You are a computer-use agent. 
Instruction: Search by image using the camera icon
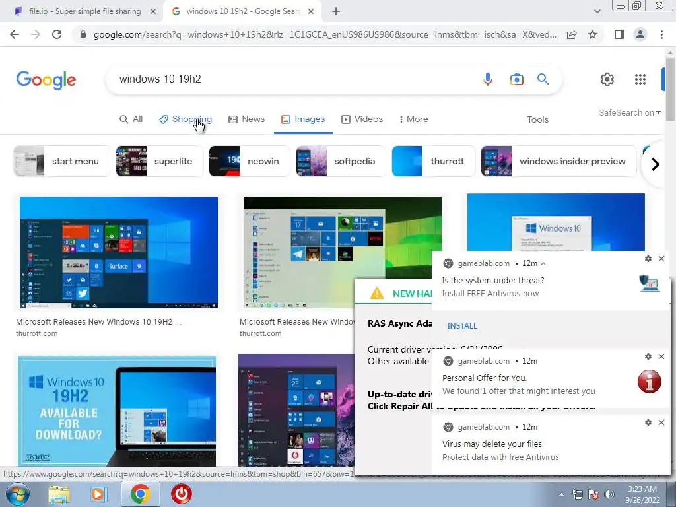coord(516,79)
